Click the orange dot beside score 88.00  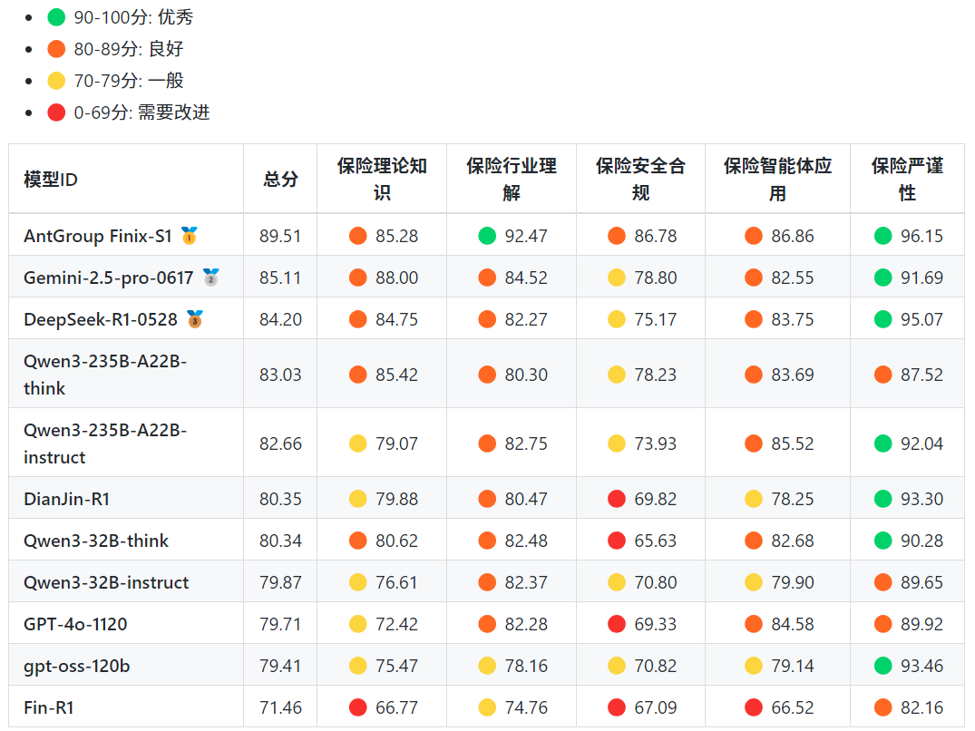coord(358,278)
